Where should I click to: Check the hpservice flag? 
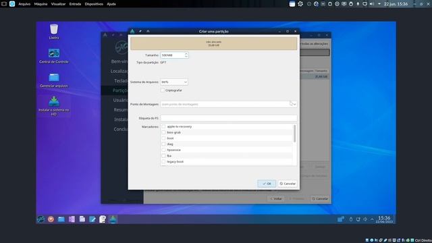163,150
